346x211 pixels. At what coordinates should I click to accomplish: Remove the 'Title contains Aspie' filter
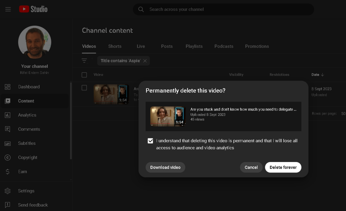pyautogui.click(x=145, y=61)
